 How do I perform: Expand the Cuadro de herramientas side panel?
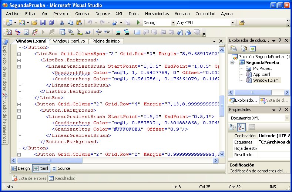5,118
